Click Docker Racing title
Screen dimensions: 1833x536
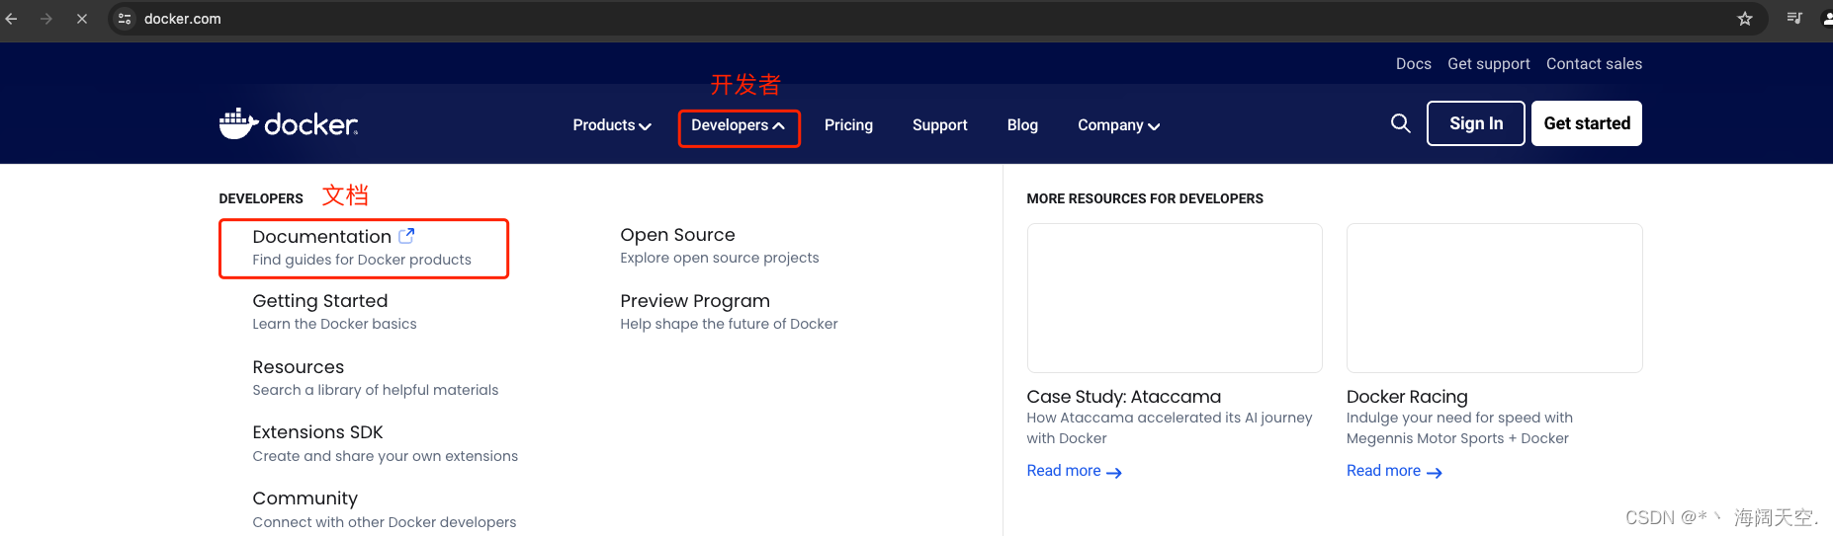(1407, 397)
